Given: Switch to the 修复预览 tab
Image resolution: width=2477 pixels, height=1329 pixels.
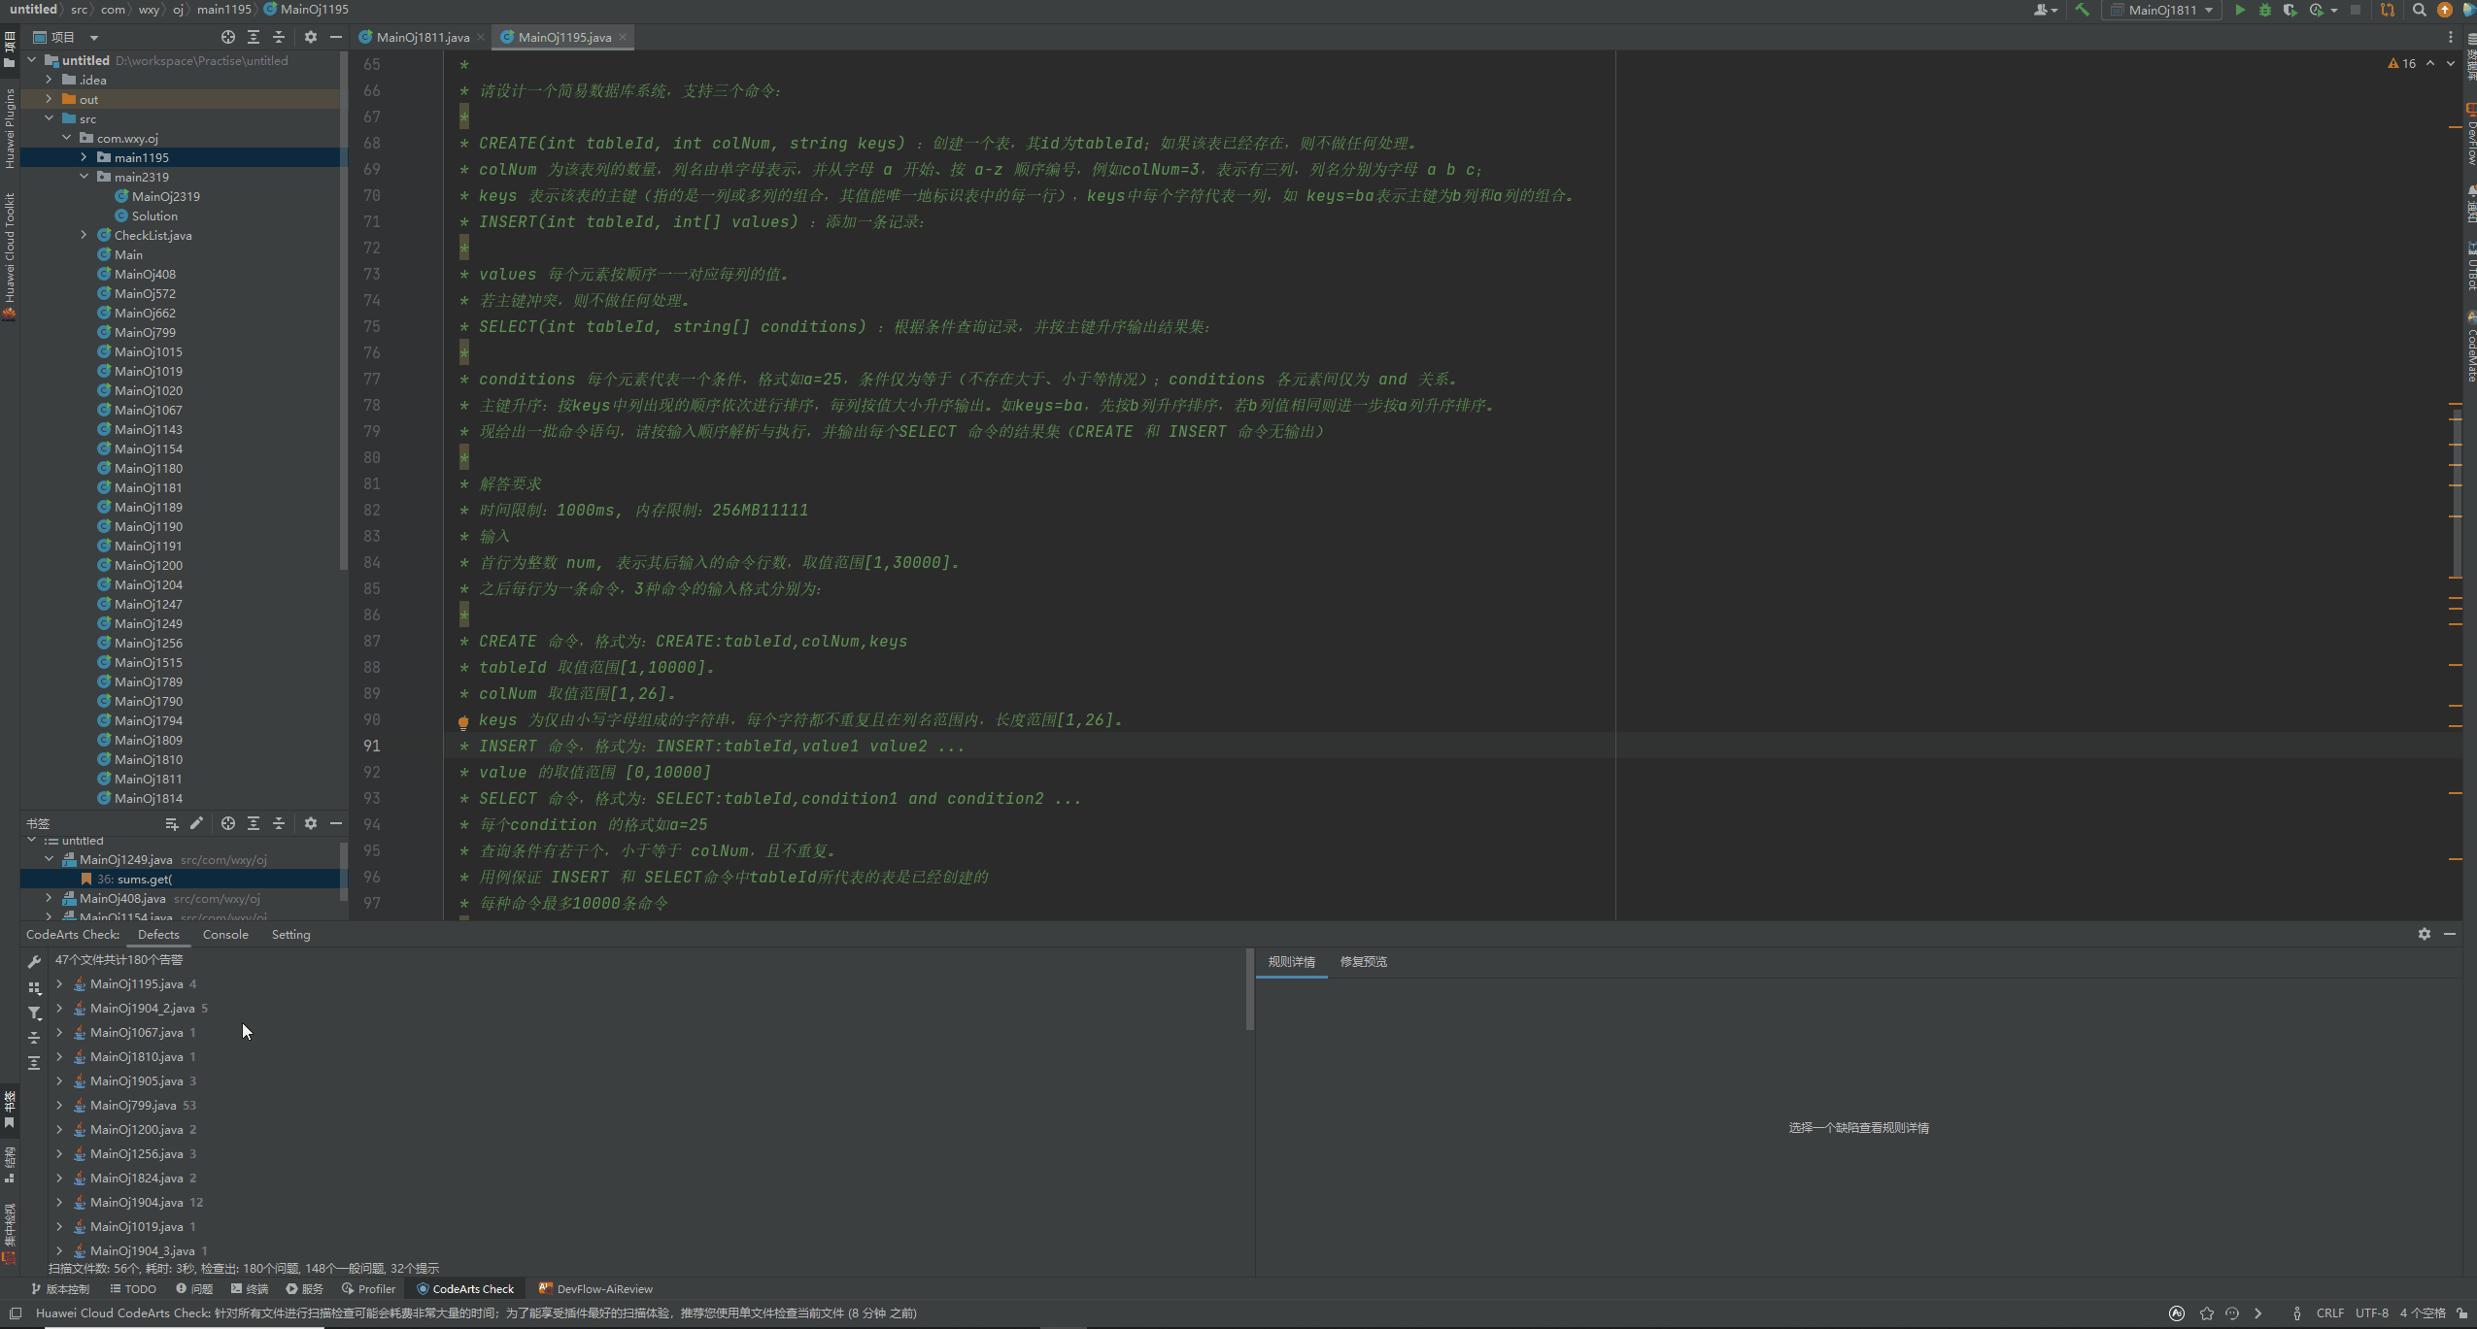Looking at the screenshot, I should (x=1363, y=961).
